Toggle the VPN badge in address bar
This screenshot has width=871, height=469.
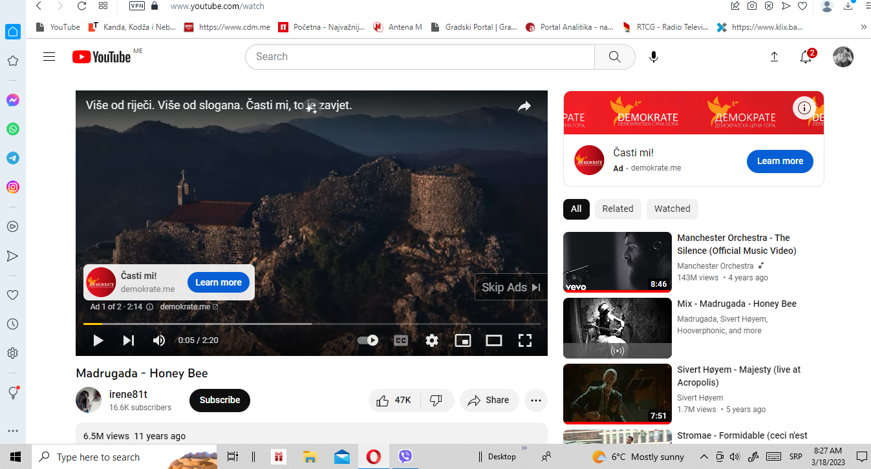(137, 6)
